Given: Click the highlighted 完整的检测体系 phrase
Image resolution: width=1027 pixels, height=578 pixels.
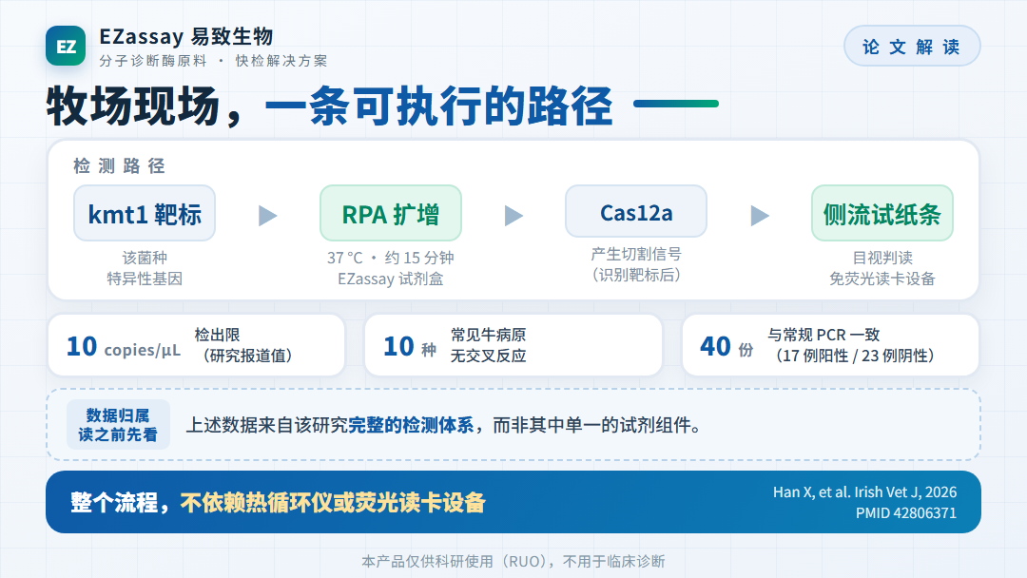Looking at the screenshot, I should 411,426.
